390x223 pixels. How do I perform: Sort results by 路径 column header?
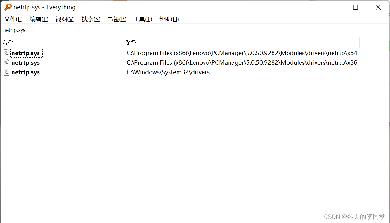[242, 43]
